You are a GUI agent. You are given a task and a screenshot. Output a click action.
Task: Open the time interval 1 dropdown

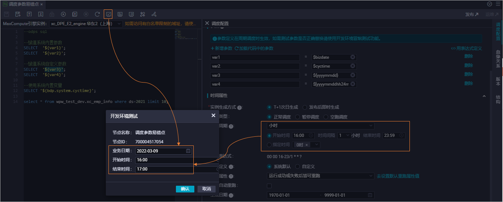tap(344, 135)
